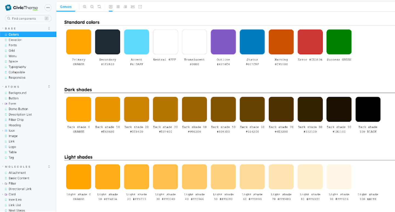Screen dimensions: 395x212
Task: Open the sidebar ellipsis shortcuts menu
Action: click(48, 8)
